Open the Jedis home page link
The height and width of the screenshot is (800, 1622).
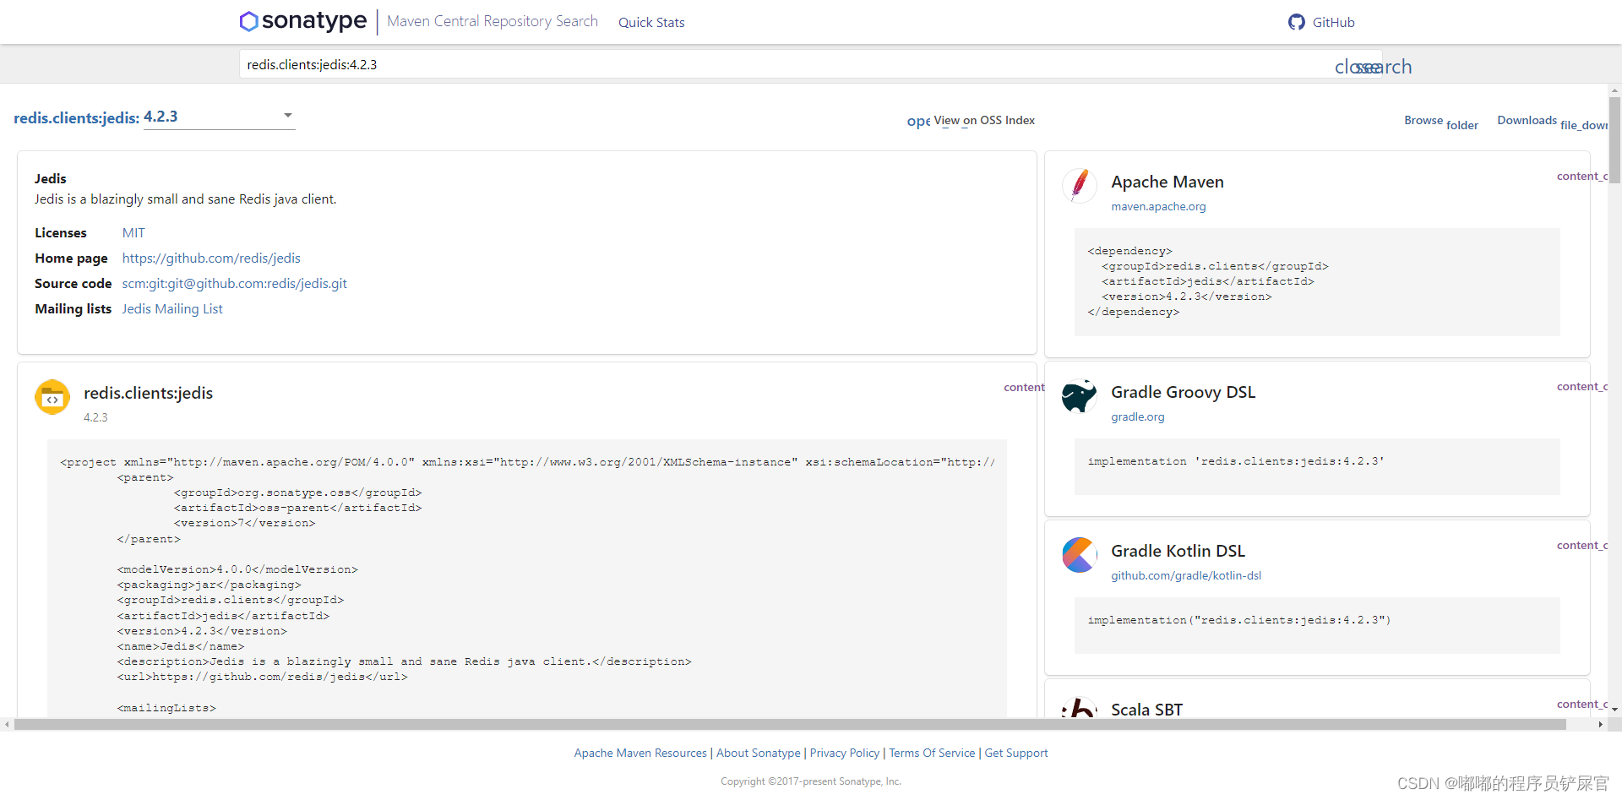click(211, 258)
